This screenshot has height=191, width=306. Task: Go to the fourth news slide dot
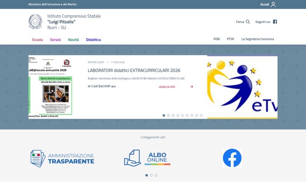click(178, 115)
